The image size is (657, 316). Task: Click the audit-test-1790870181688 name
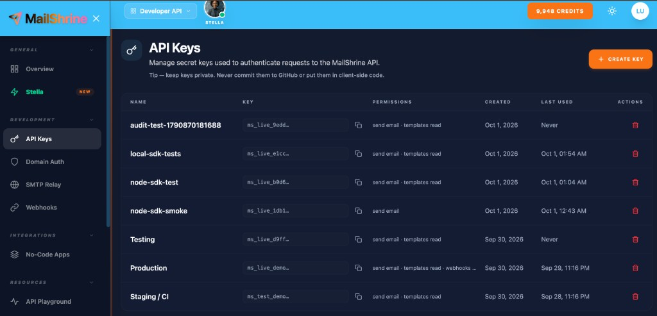click(176, 125)
